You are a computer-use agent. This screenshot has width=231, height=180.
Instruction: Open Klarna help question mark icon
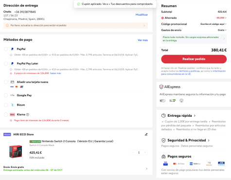click(28, 114)
